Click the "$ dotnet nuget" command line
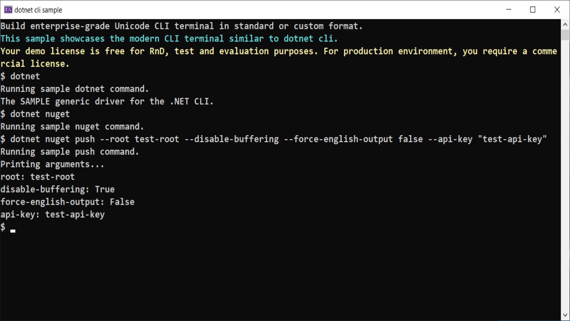This screenshot has height=321, width=570. 35,114
